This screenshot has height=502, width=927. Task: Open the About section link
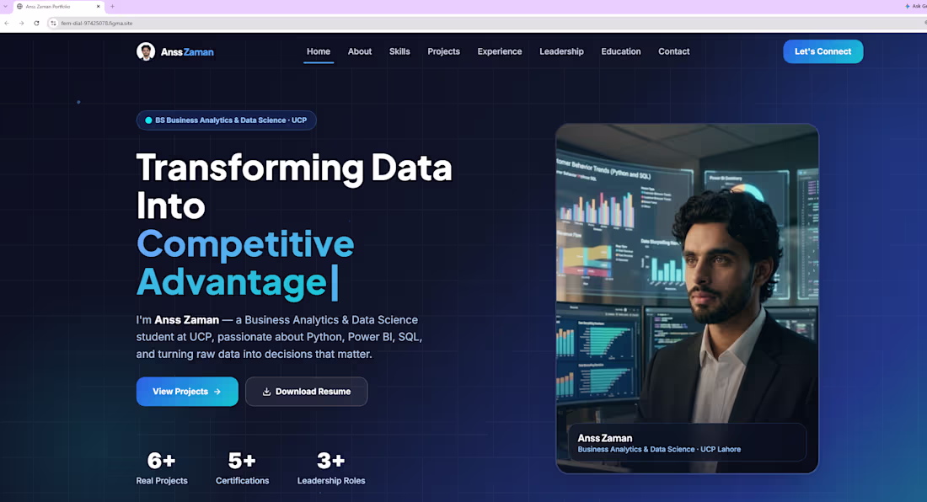pyautogui.click(x=360, y=51)
